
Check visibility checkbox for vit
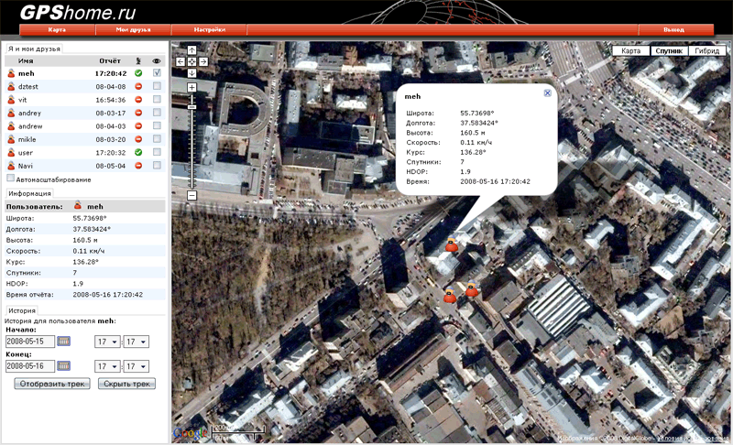pyautogui.click(x=157, y=99)
